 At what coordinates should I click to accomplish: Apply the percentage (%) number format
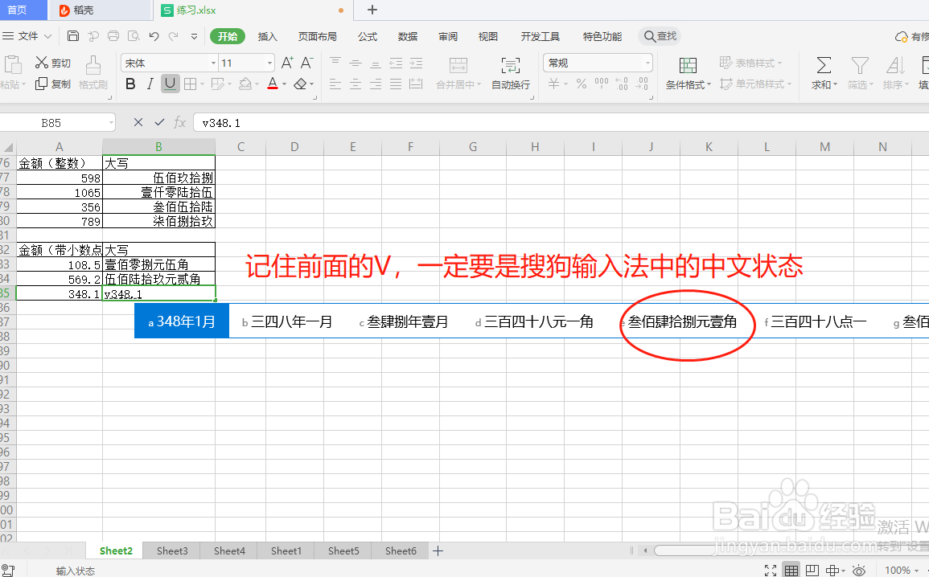(580, 84)
